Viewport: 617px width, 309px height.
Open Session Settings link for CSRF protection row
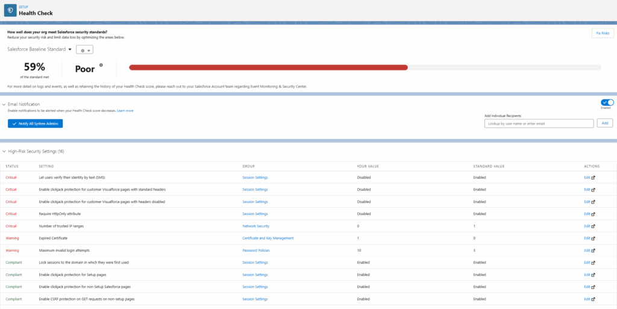click(255, 299)
